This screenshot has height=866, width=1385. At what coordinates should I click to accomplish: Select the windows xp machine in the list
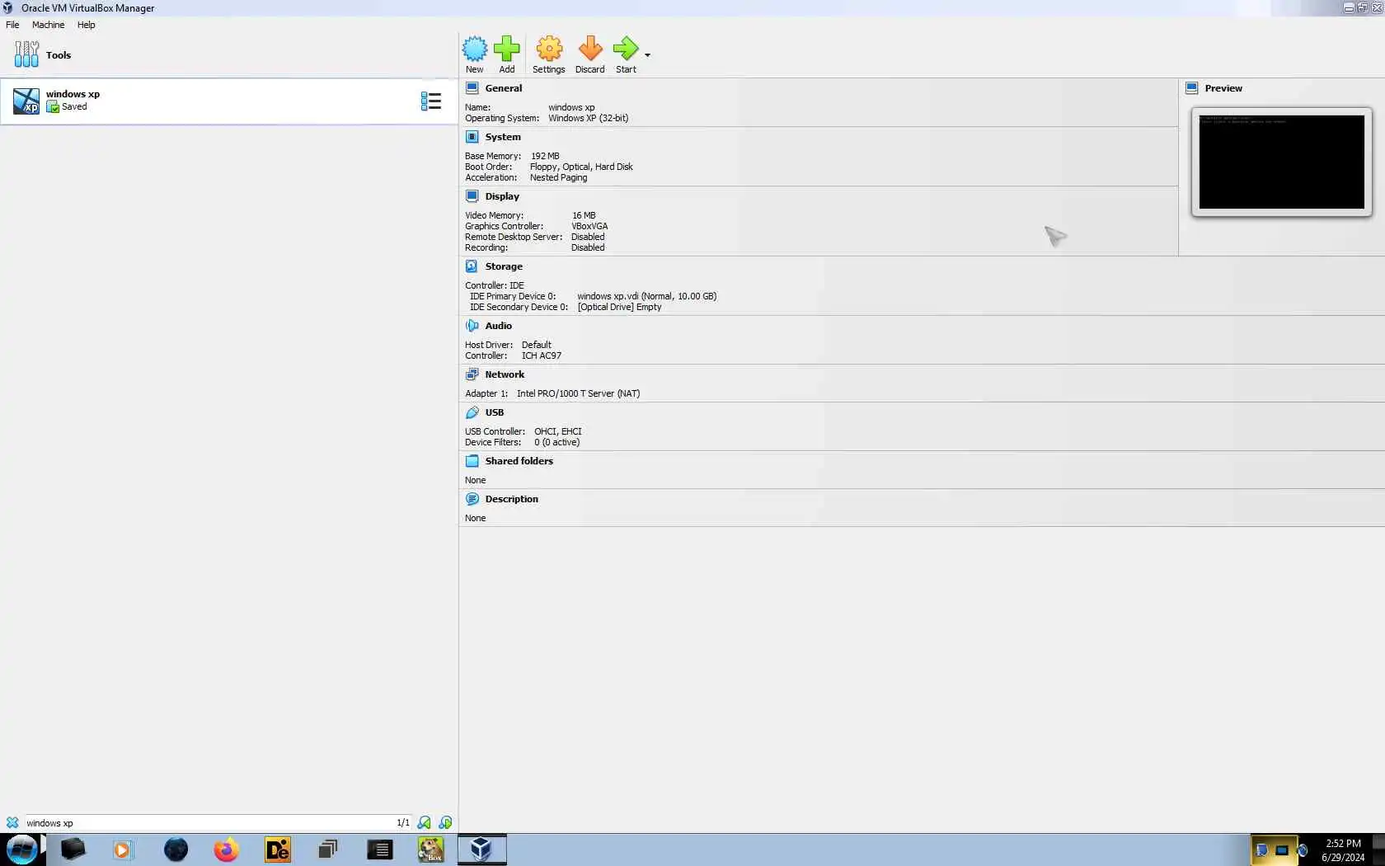(228, 101)
